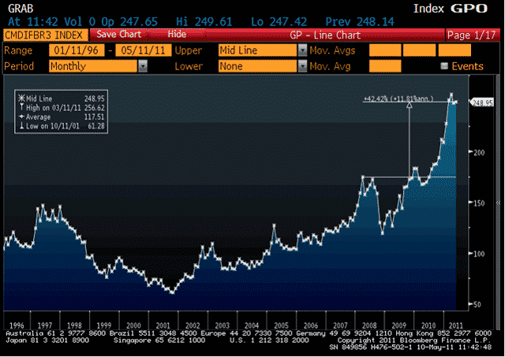The width and height of the screenshot is (505, 357).
Task: Select the CMDIFBR3 INDEX ticker tab
Action: point(45,35)
